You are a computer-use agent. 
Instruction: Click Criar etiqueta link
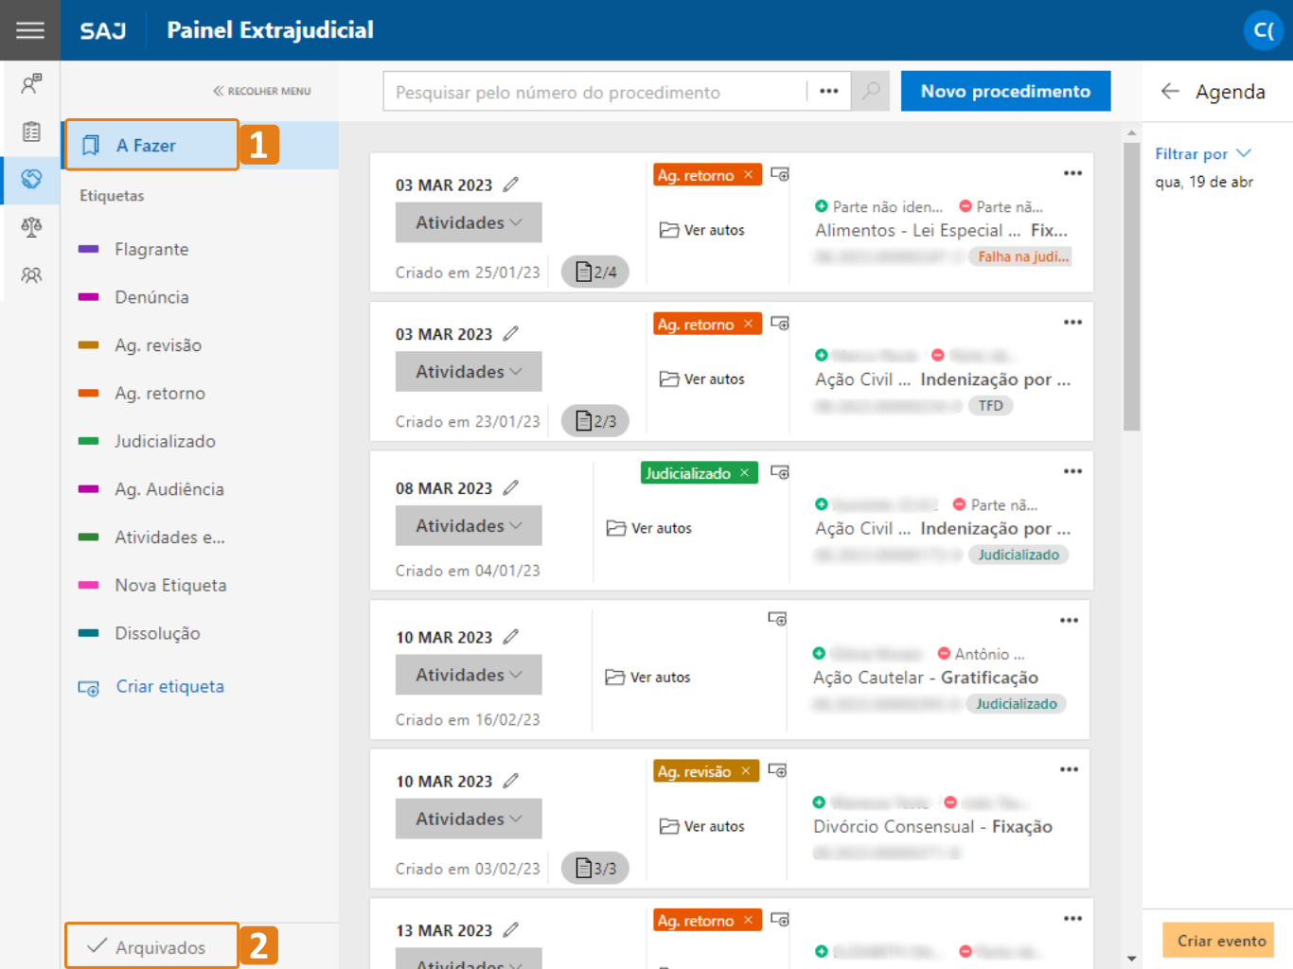tap(151, 687)
